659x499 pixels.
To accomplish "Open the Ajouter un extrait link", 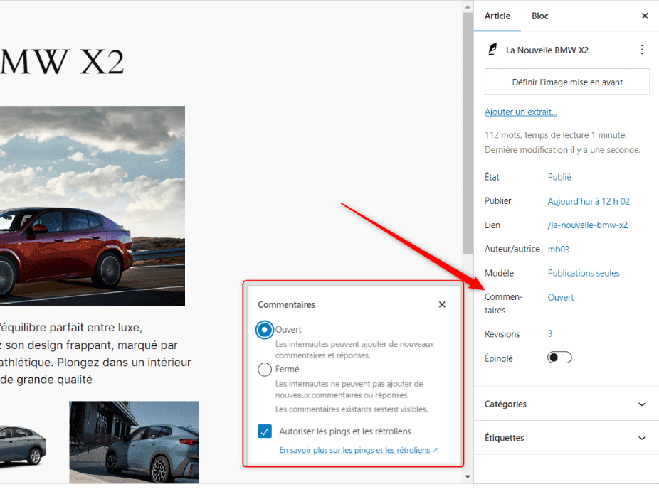I will 520,112.
